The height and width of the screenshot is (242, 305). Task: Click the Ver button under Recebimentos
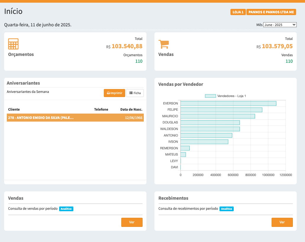tap(282, 222)
